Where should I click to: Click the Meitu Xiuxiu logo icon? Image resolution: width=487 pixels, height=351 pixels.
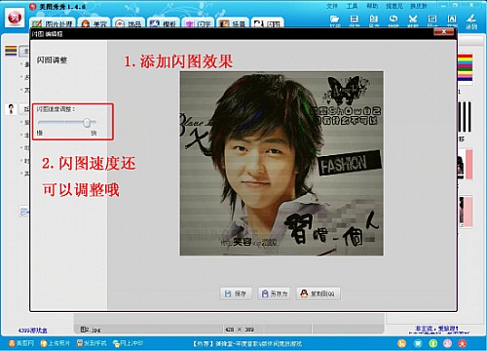pos(15,18)
